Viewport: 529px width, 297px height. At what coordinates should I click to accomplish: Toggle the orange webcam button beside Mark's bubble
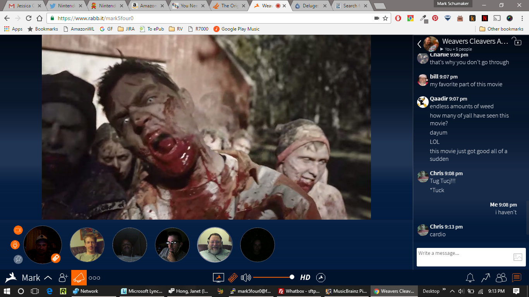18,230
